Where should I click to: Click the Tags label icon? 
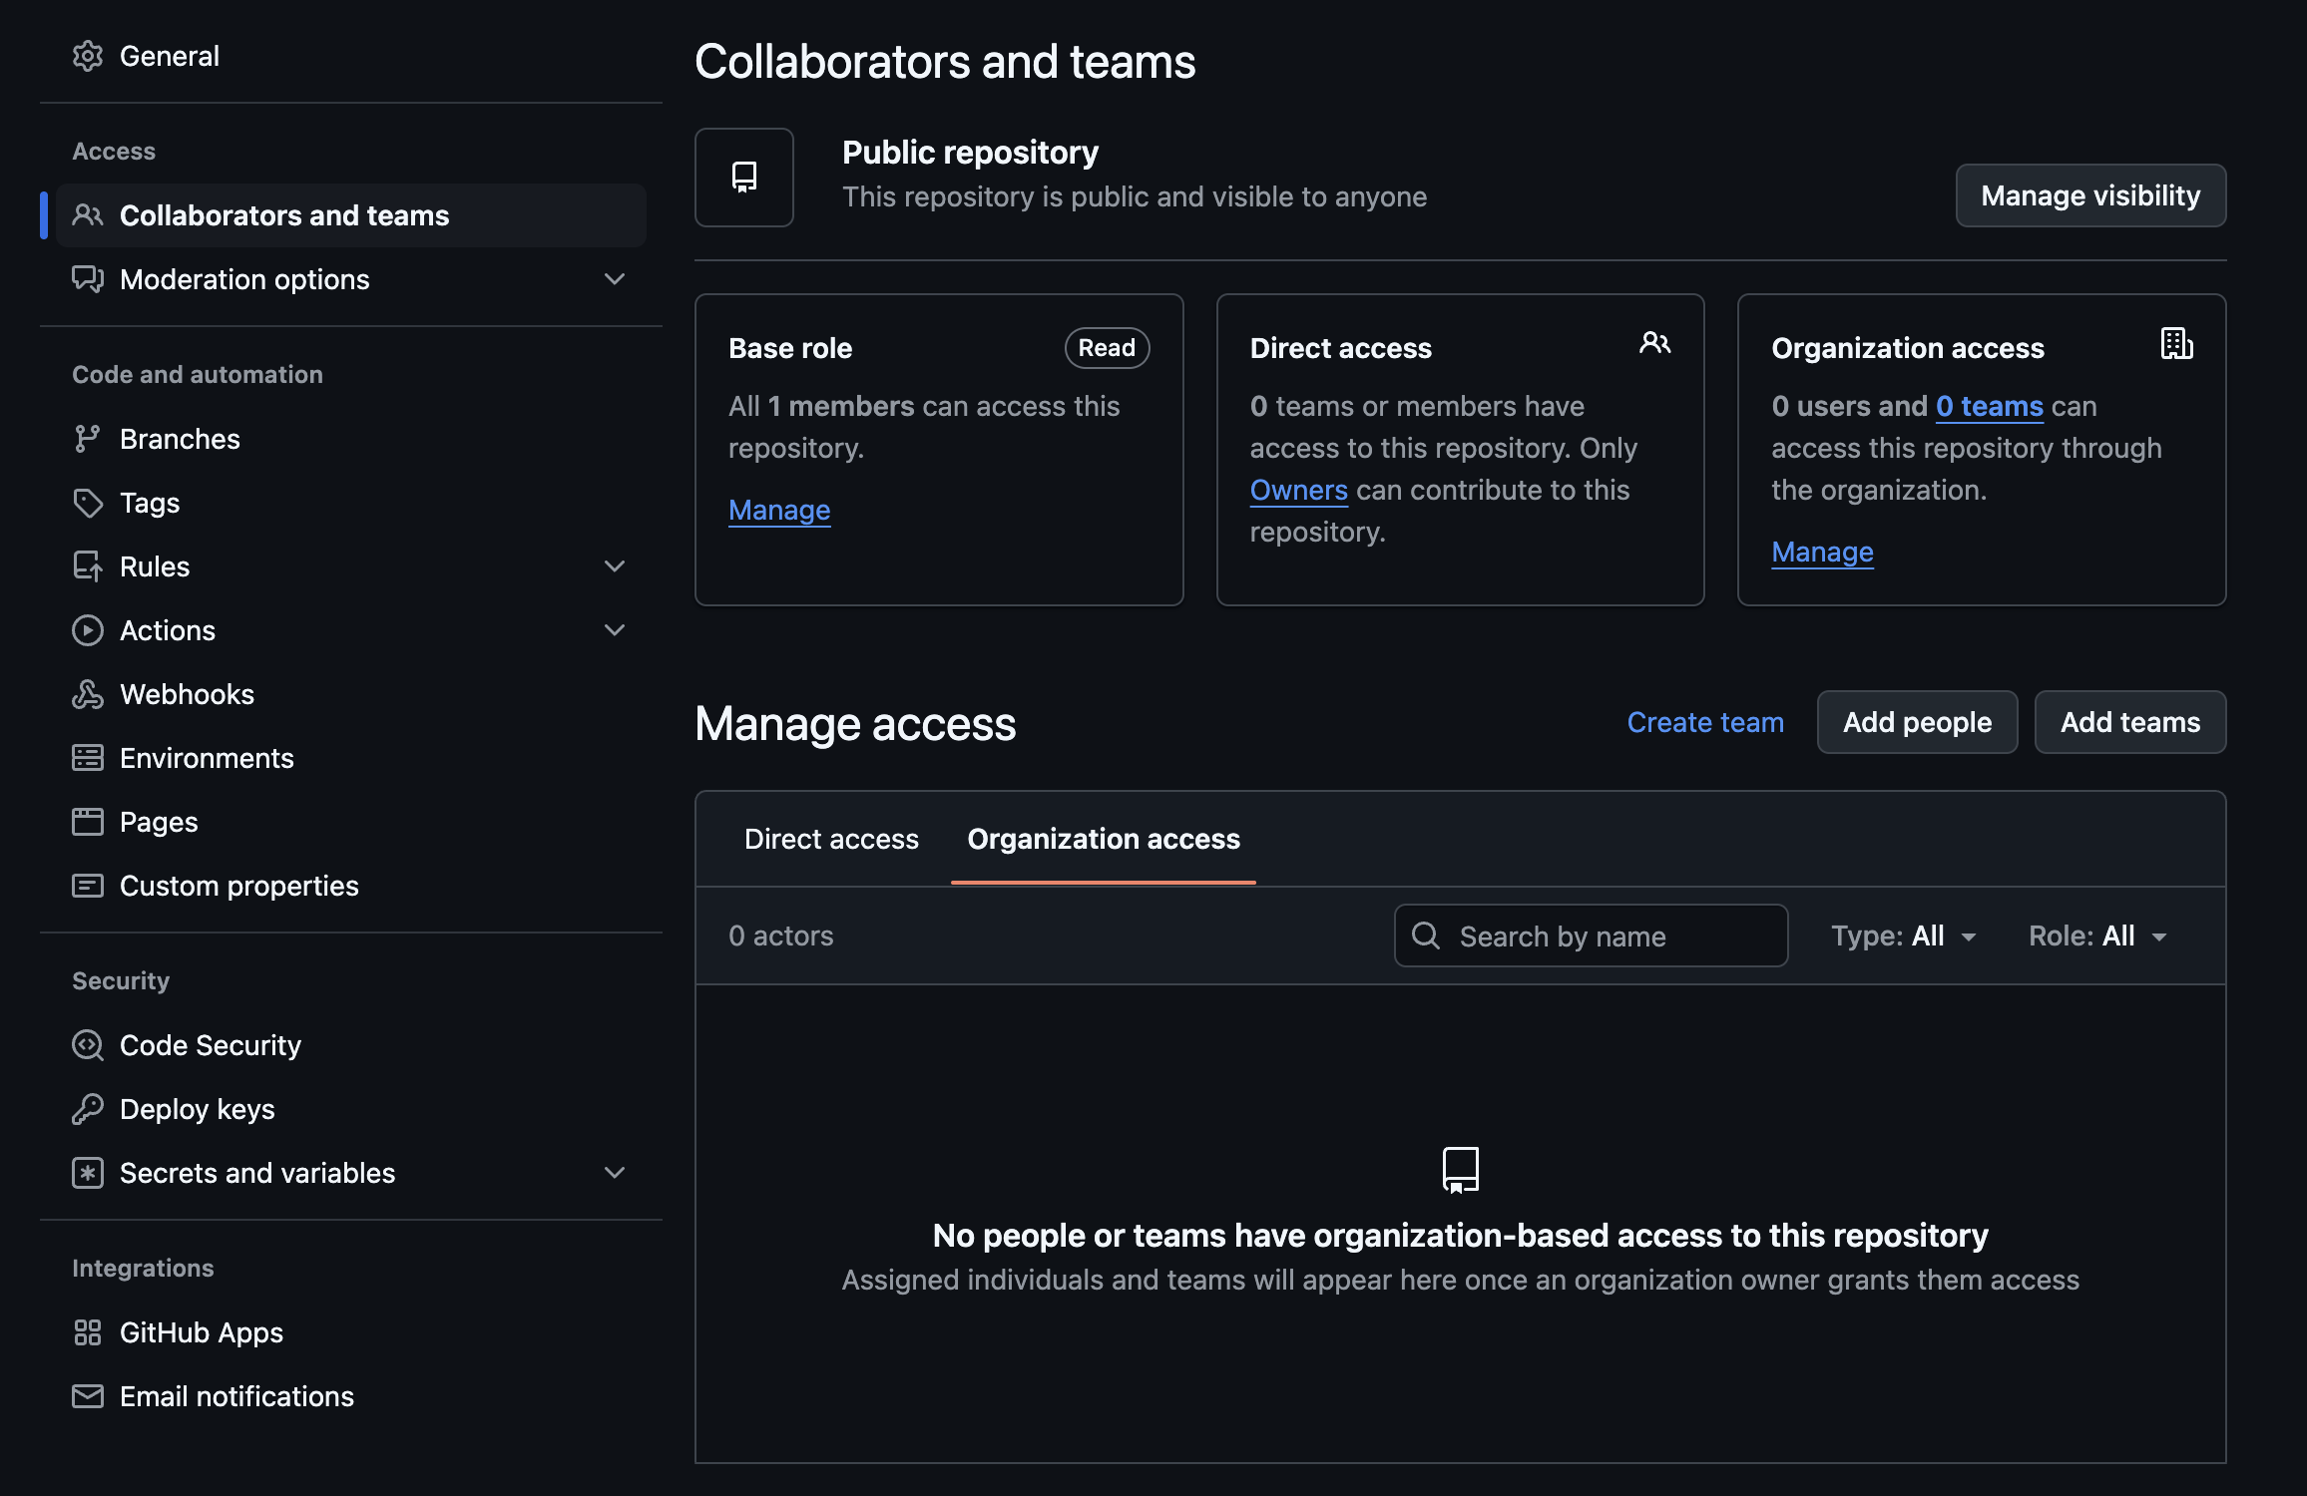[88, 503]
